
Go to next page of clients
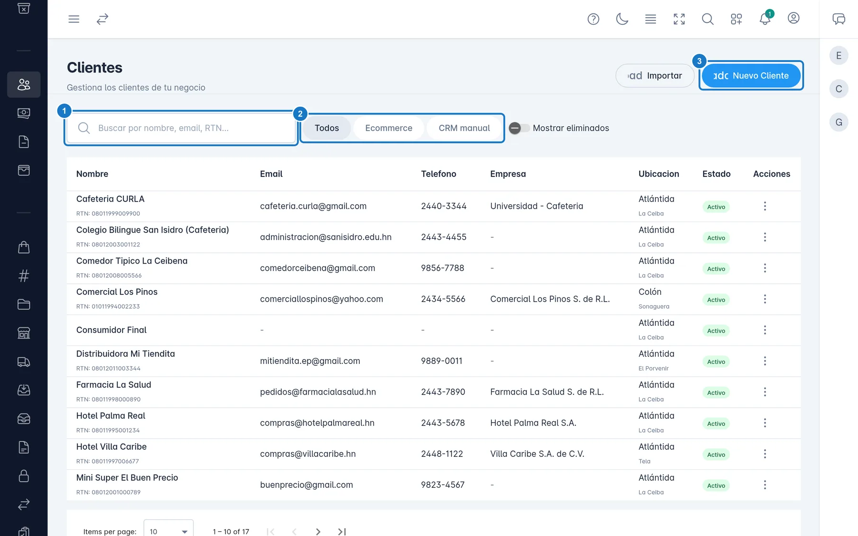[x=318, y=531]
